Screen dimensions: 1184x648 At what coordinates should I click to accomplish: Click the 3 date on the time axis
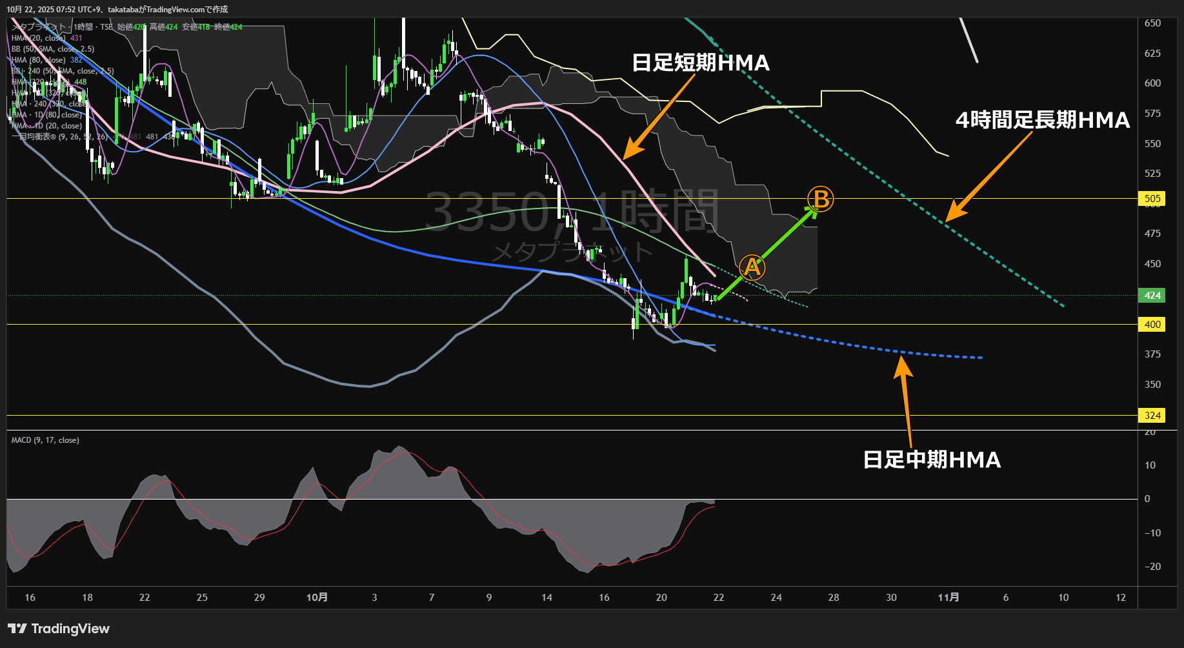374,598
